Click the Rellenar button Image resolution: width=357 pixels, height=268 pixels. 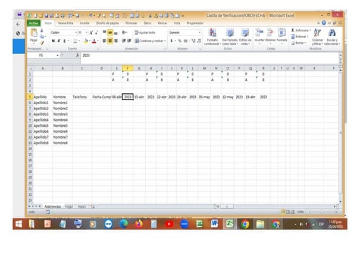(300, 36)
